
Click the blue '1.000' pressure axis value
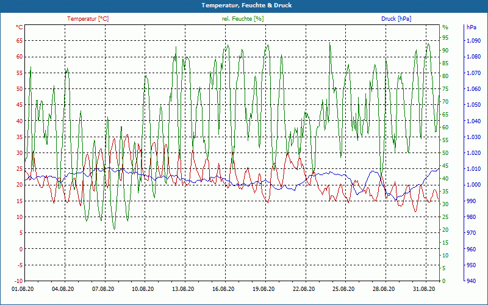click(x=473, y=185)
